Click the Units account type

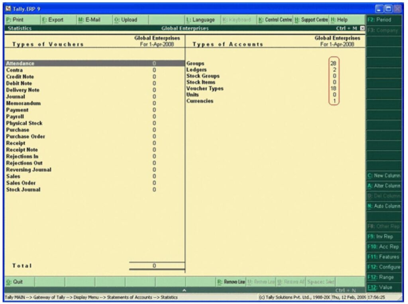point(192,95)
